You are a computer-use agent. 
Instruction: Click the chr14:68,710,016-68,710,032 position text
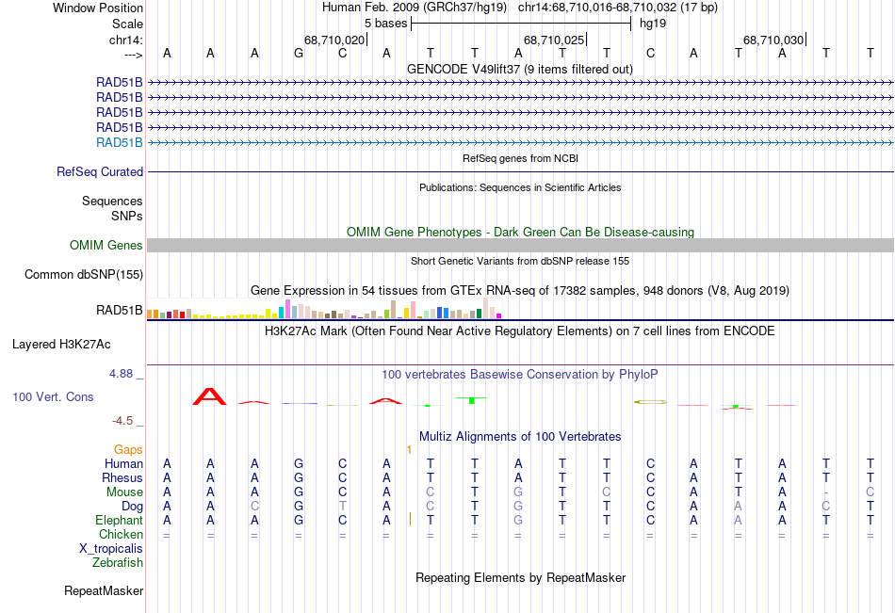click(597, 8)
